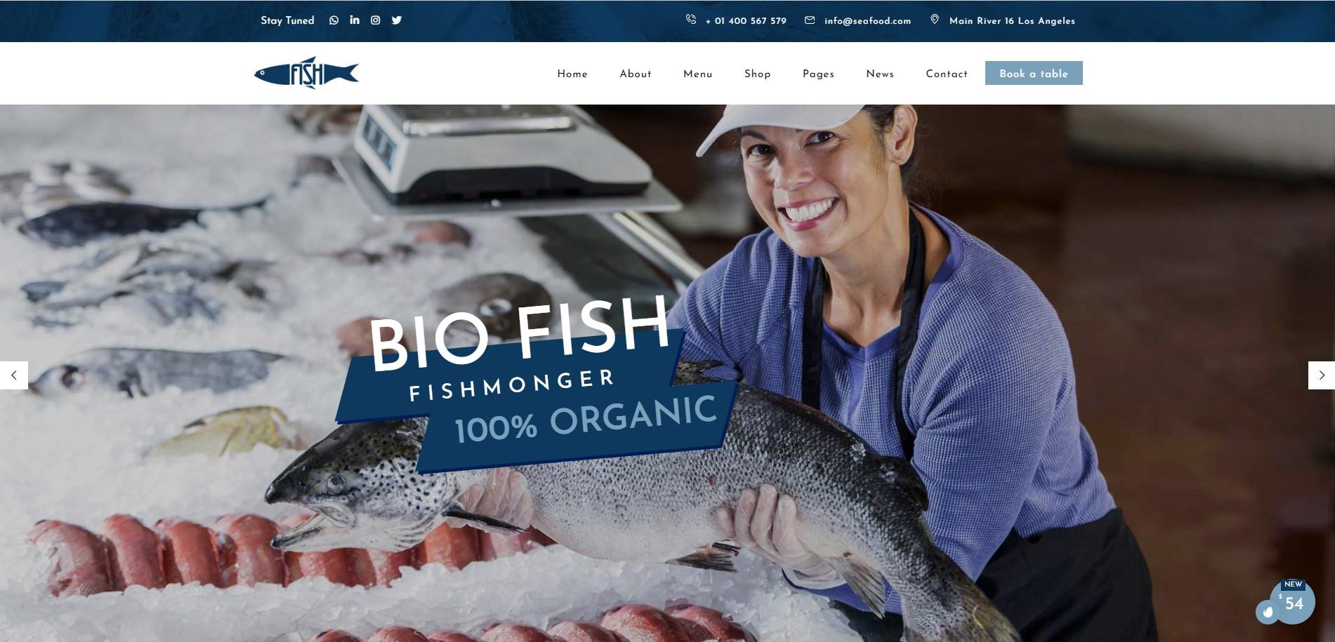1335x642 pixels.
Task: Click the Fish logo
Action: (306, 73)
